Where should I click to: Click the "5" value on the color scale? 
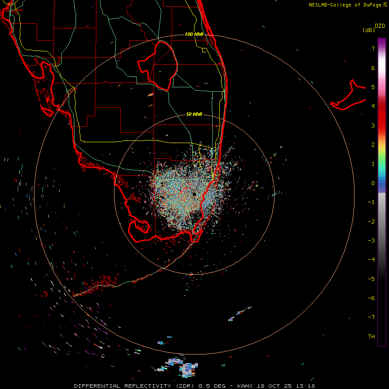373,87
